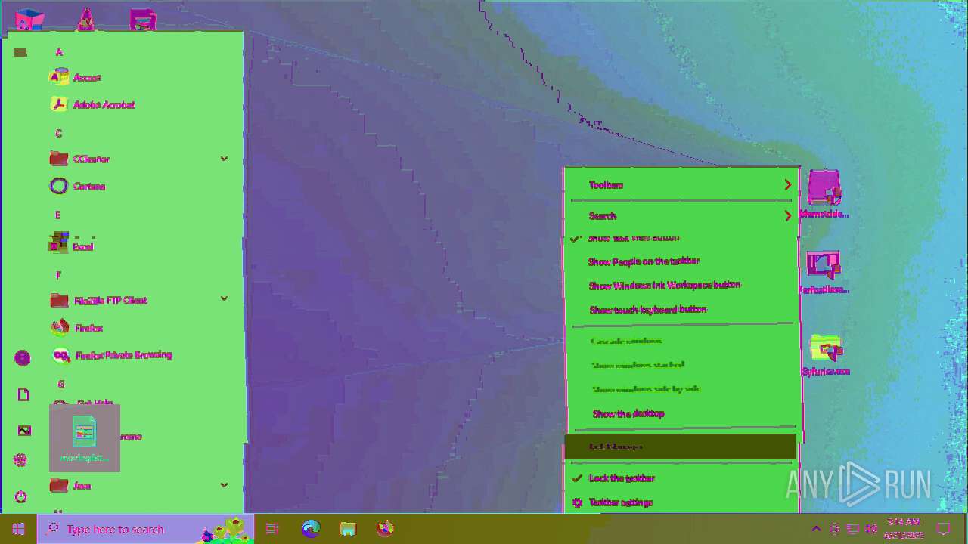Open the CCleaner folder entry
The height and width of the screenshot is (544, 968).
(140, 159)
